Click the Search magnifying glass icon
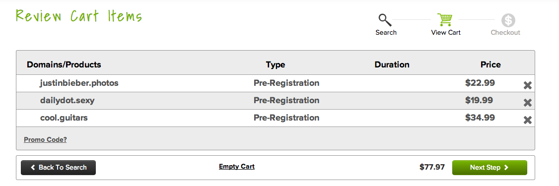This screenshot has height=186, width=559. click(385, 20)
